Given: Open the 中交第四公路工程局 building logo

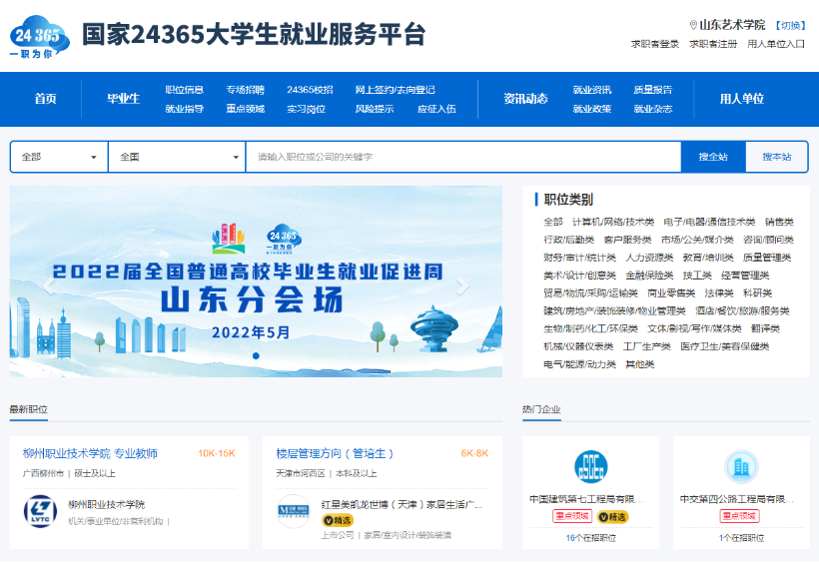Looking at the screenshot, I should [x=741, y=466].
